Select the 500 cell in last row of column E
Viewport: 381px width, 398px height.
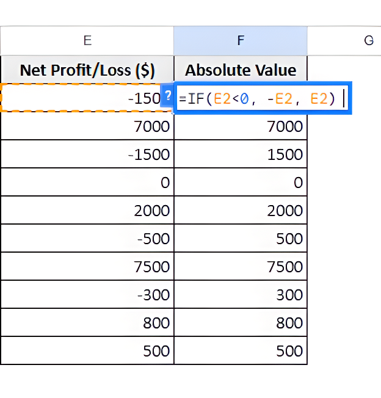87,351
